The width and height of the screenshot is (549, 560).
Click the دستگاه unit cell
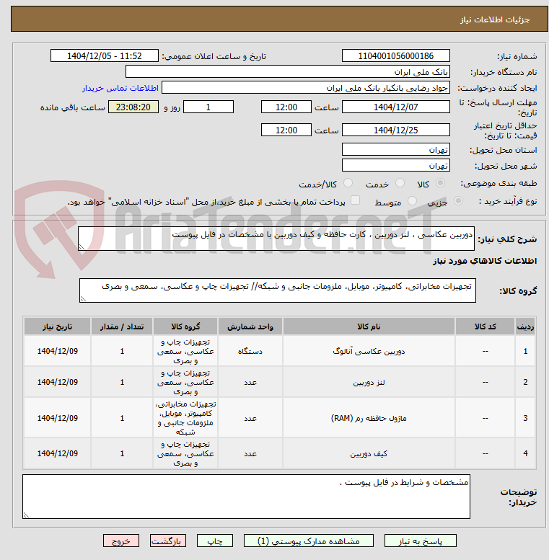click(x=250, y=352)
